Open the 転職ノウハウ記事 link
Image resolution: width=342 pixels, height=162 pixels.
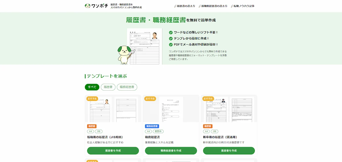pyautogui.click(x=244, y=6)
